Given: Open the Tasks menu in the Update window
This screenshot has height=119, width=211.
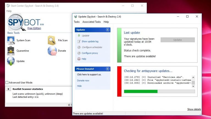Looking at the screenshot, I should 77,22.
